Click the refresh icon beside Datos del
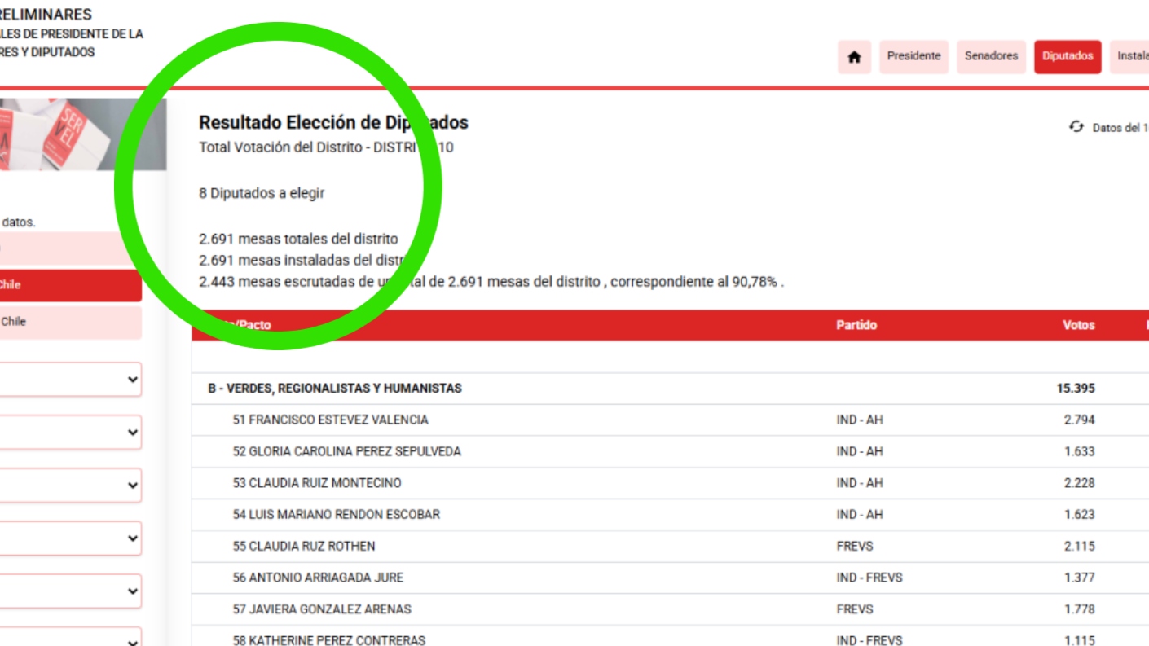 tap(1076, 127)
